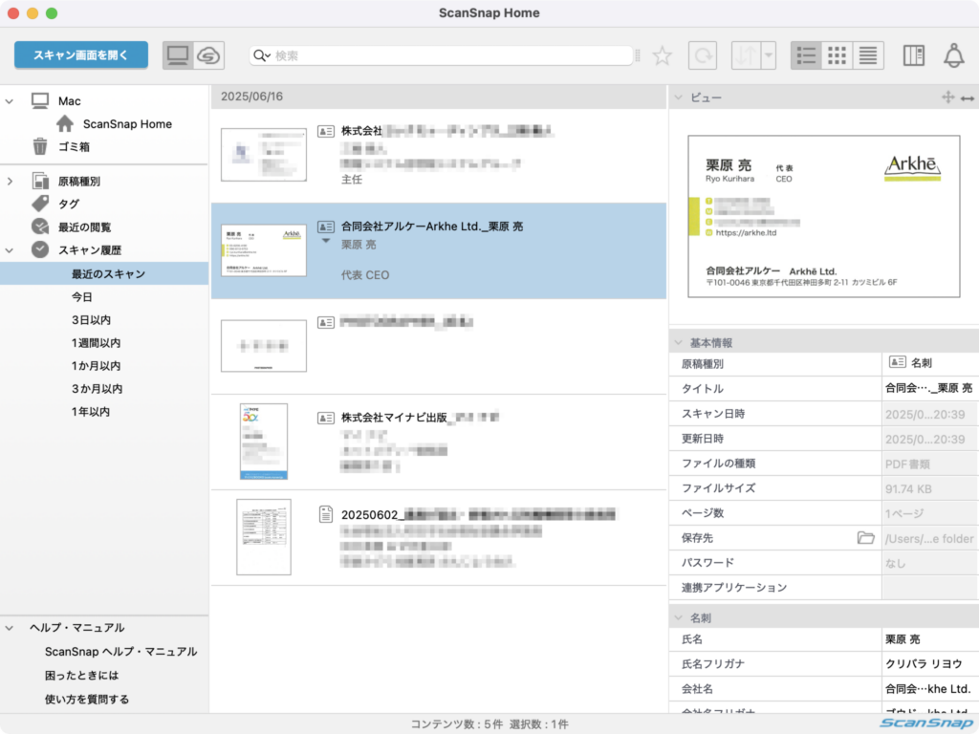
Task: Toggle the side panel layout icon
Action: pos(913,55)
